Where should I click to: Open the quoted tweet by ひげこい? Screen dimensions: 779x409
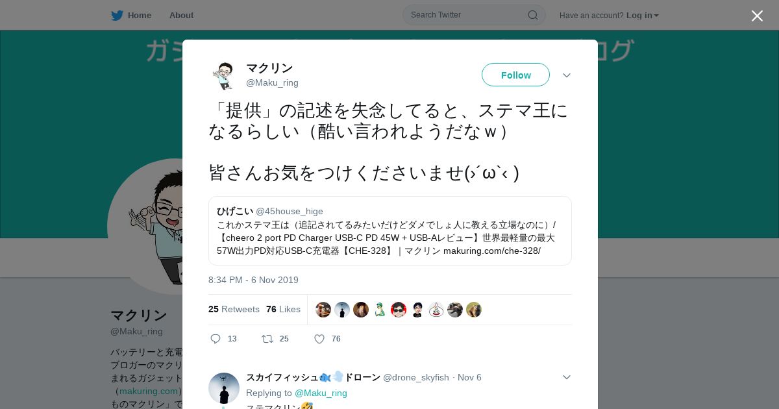(x=390, y=230)
